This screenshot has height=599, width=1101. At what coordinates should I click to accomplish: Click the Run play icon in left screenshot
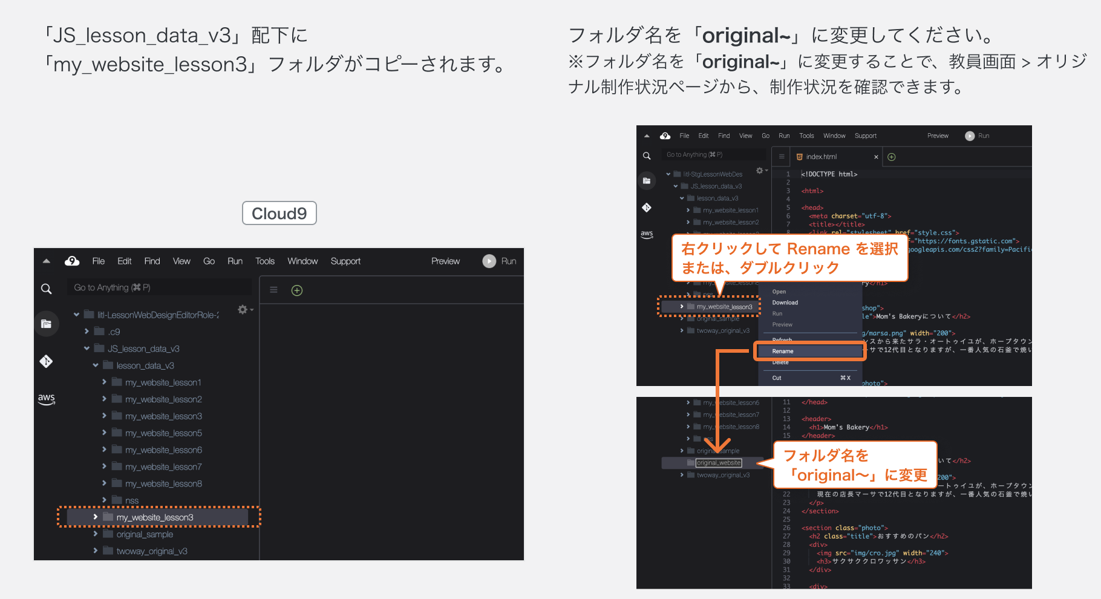(489, 261)
